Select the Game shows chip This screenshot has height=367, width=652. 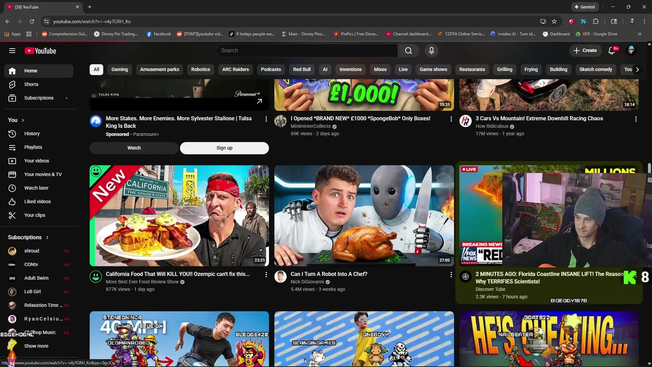(433, 69)
